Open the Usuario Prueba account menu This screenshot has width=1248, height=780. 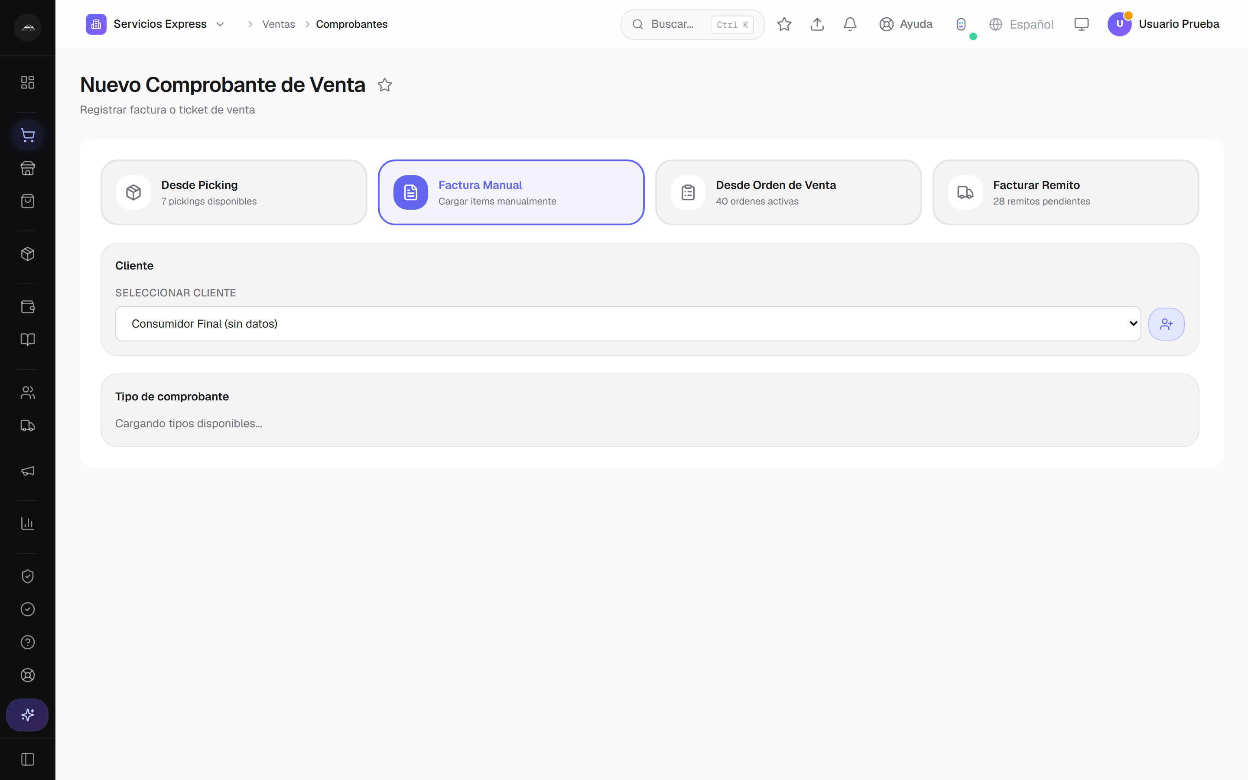click(x=1163, y=24)
